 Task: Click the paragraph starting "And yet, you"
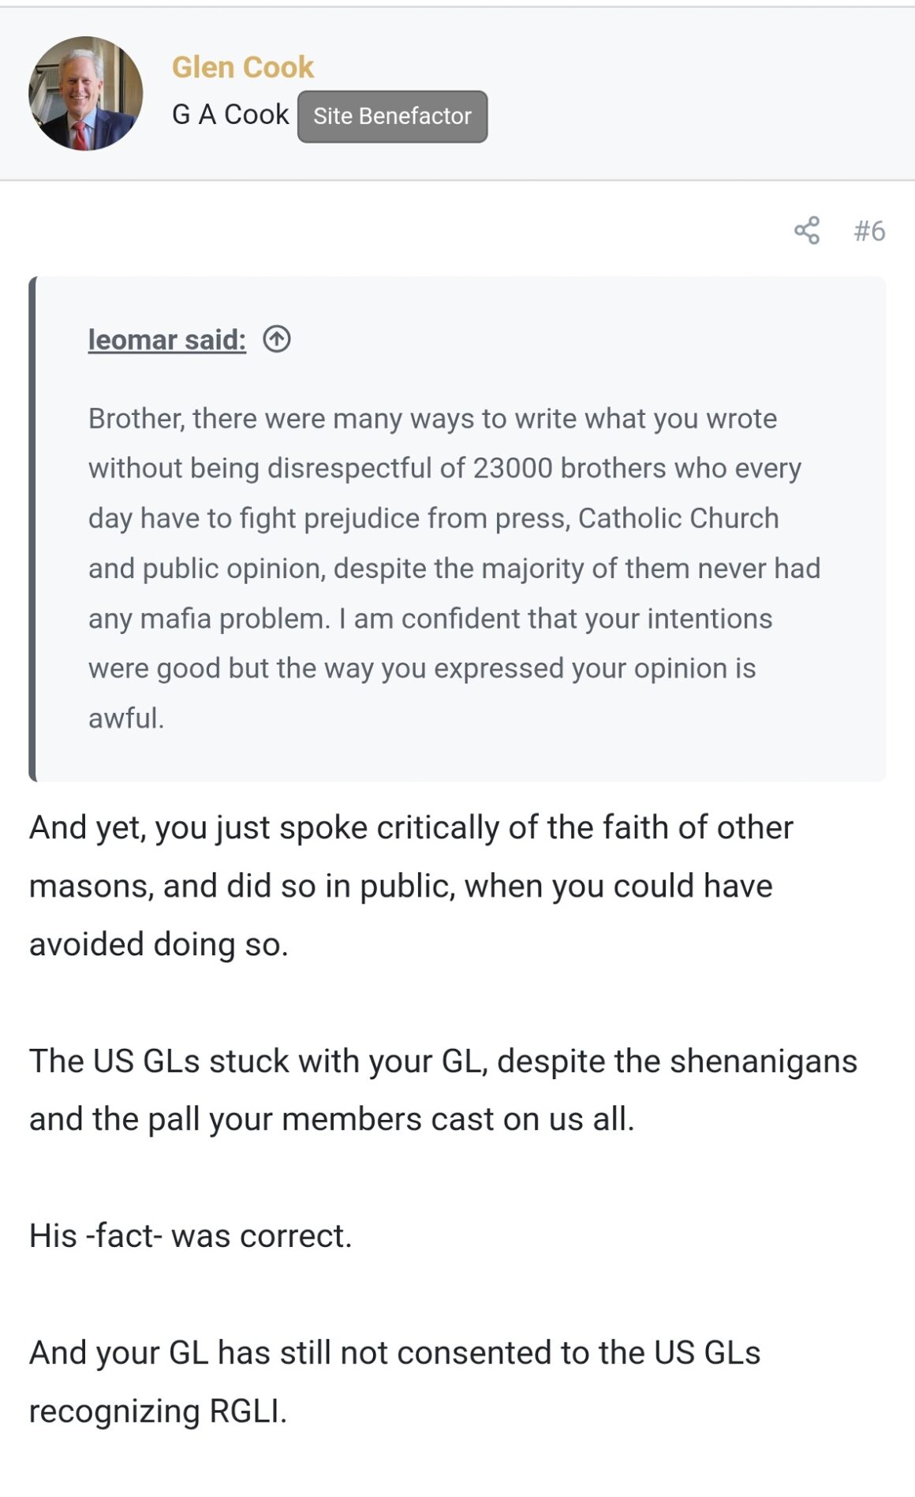(x=410, y=885)
